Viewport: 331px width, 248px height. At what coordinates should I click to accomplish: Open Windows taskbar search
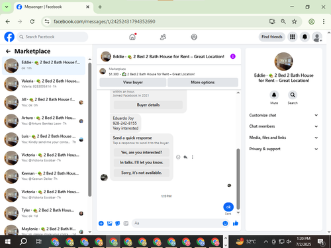click(23, 242)
